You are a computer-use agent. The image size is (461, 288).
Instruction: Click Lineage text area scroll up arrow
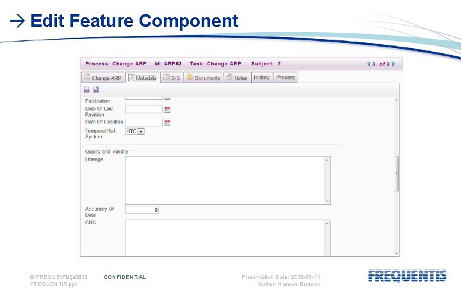coord(327,160)
